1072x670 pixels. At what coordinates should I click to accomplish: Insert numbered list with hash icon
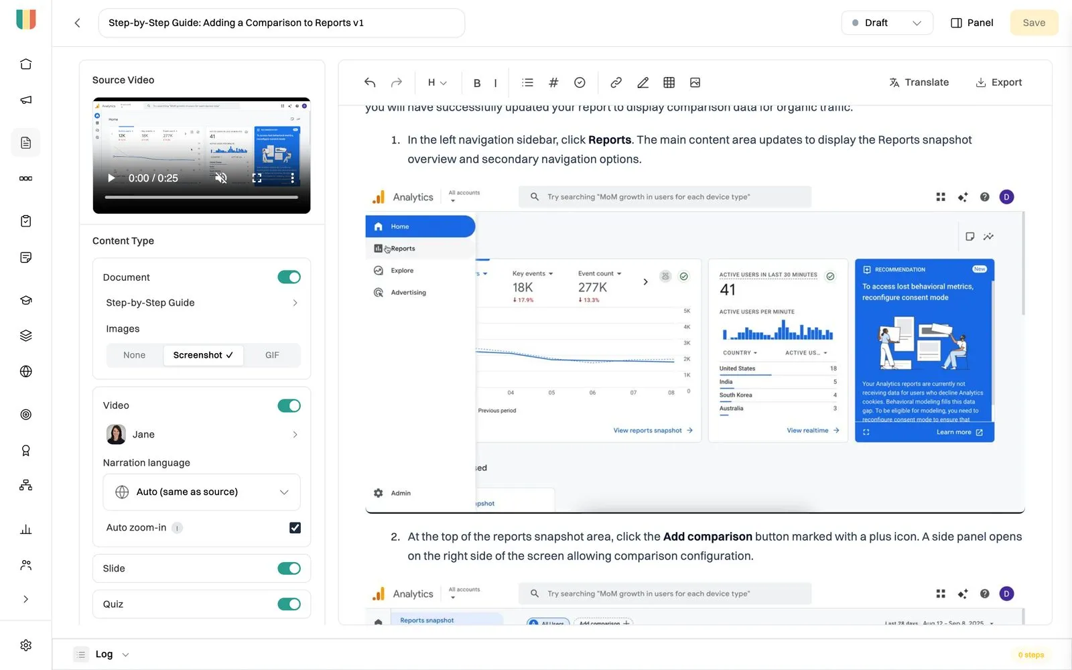553,82
